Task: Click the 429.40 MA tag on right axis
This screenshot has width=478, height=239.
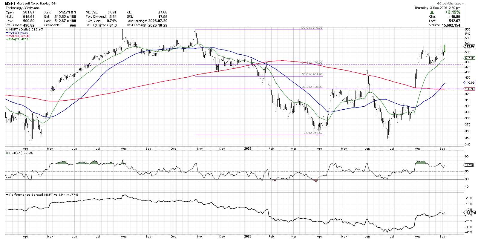Action: (470, 89)
